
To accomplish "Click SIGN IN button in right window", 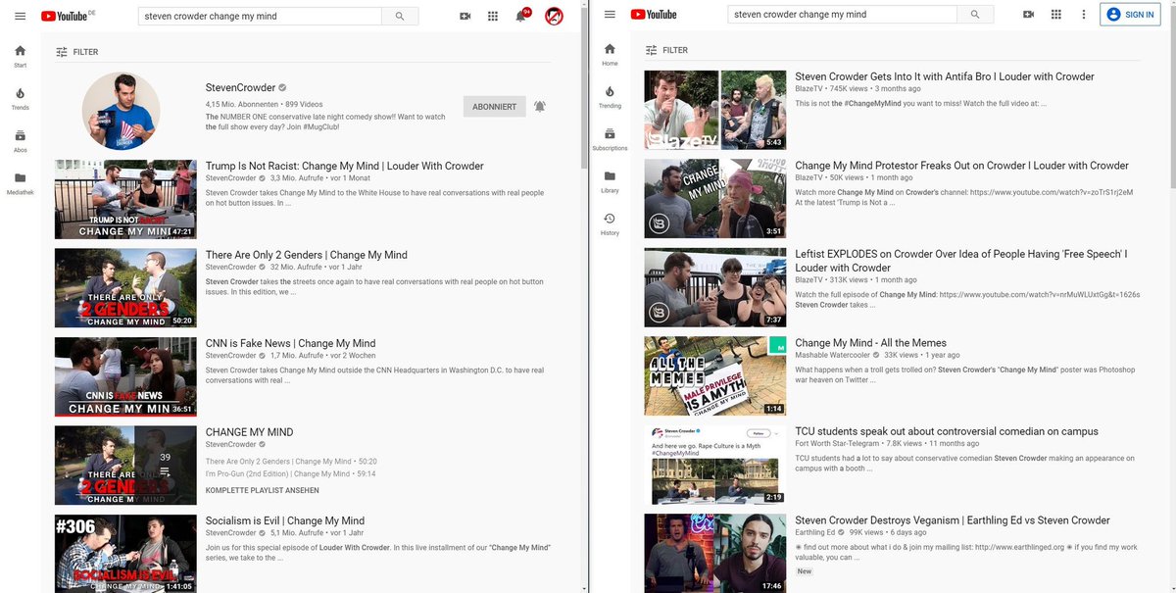I will (x=1130, y=15).
